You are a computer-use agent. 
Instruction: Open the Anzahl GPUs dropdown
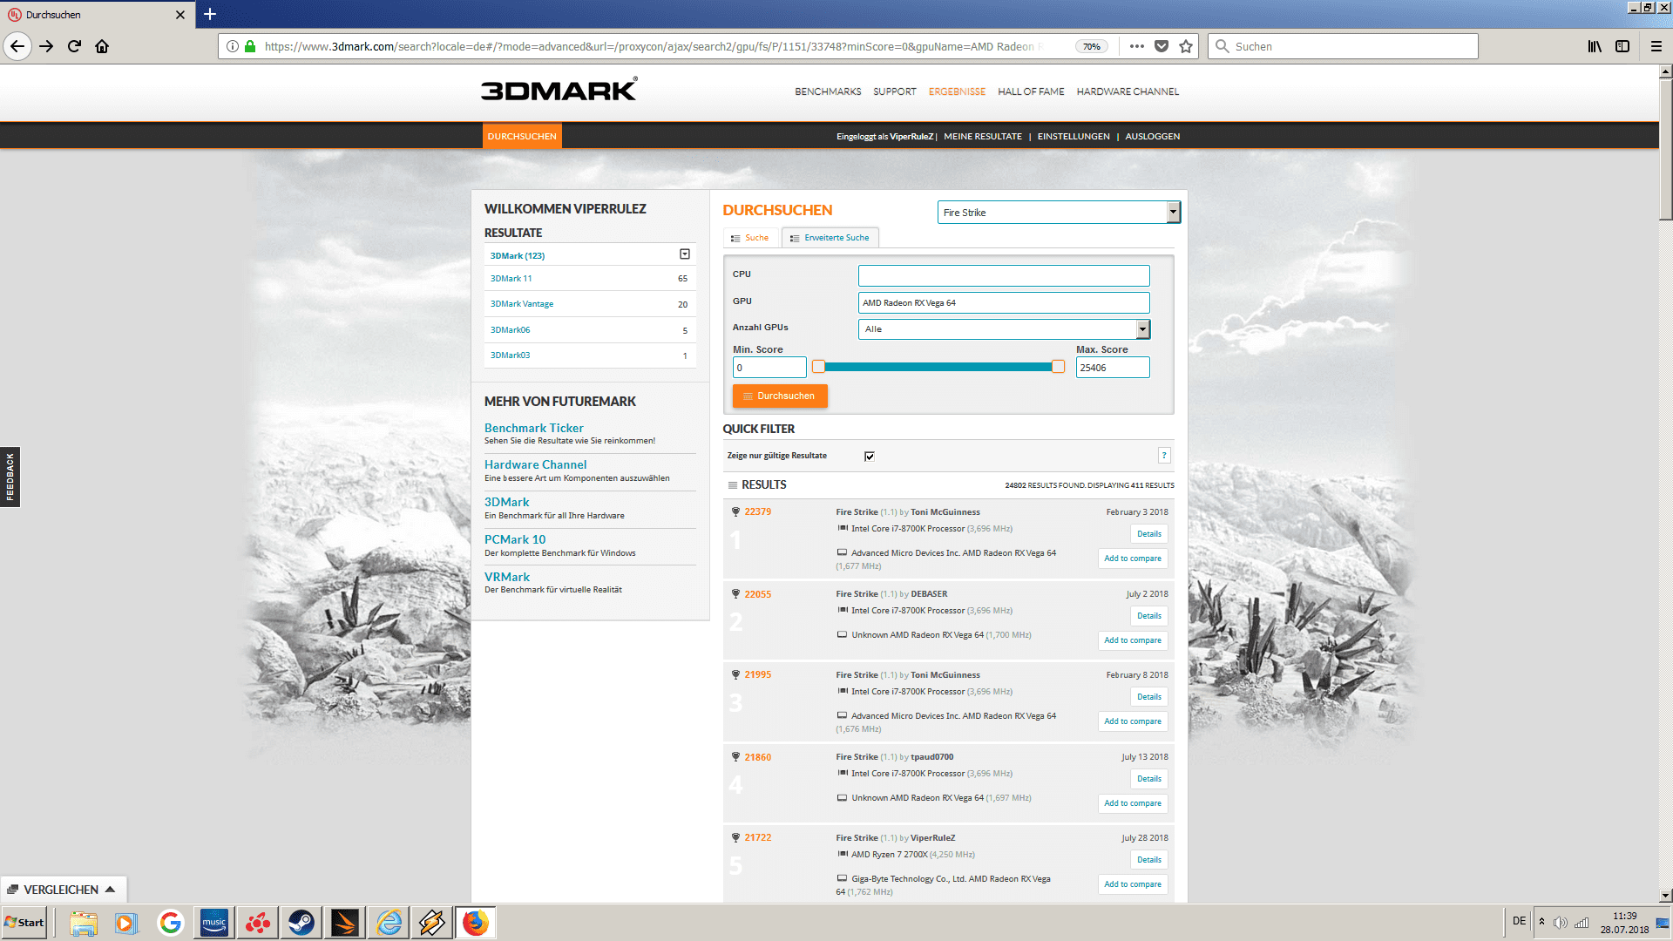click(1004, 329)
